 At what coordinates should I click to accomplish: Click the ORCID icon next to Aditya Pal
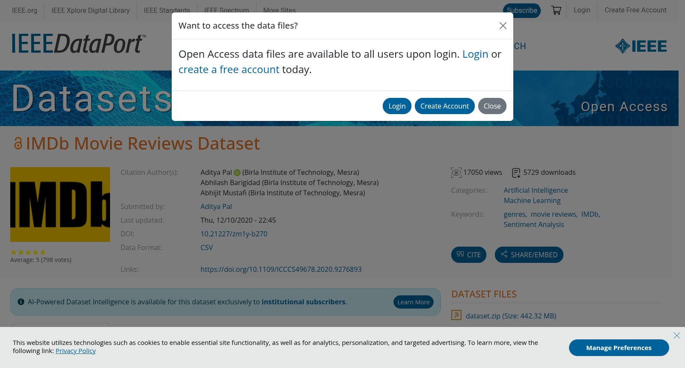[237, 173]
